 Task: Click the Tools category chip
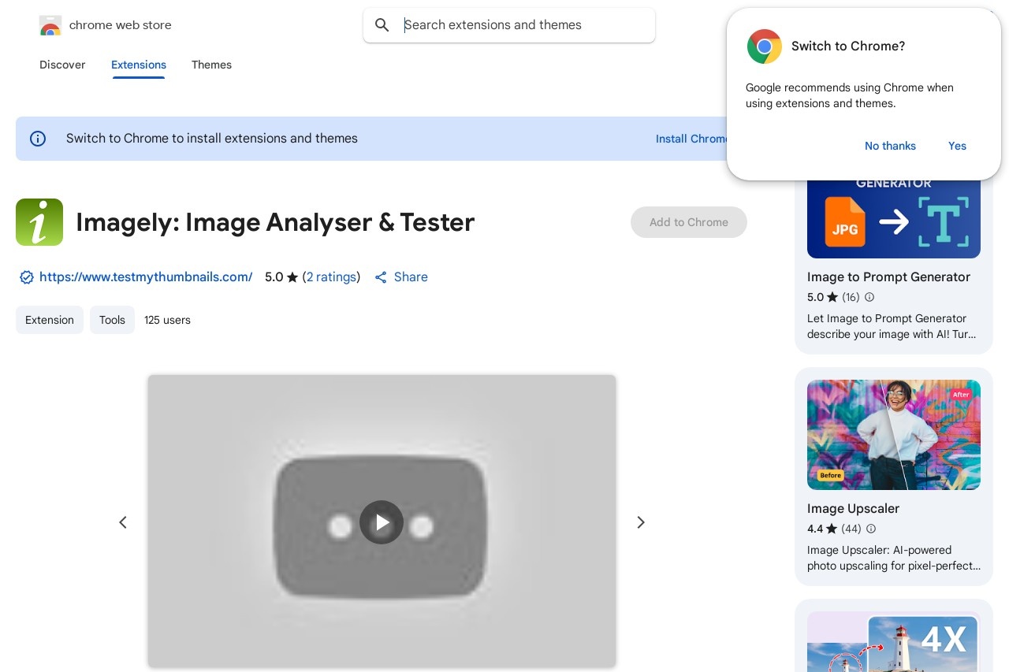112,320
